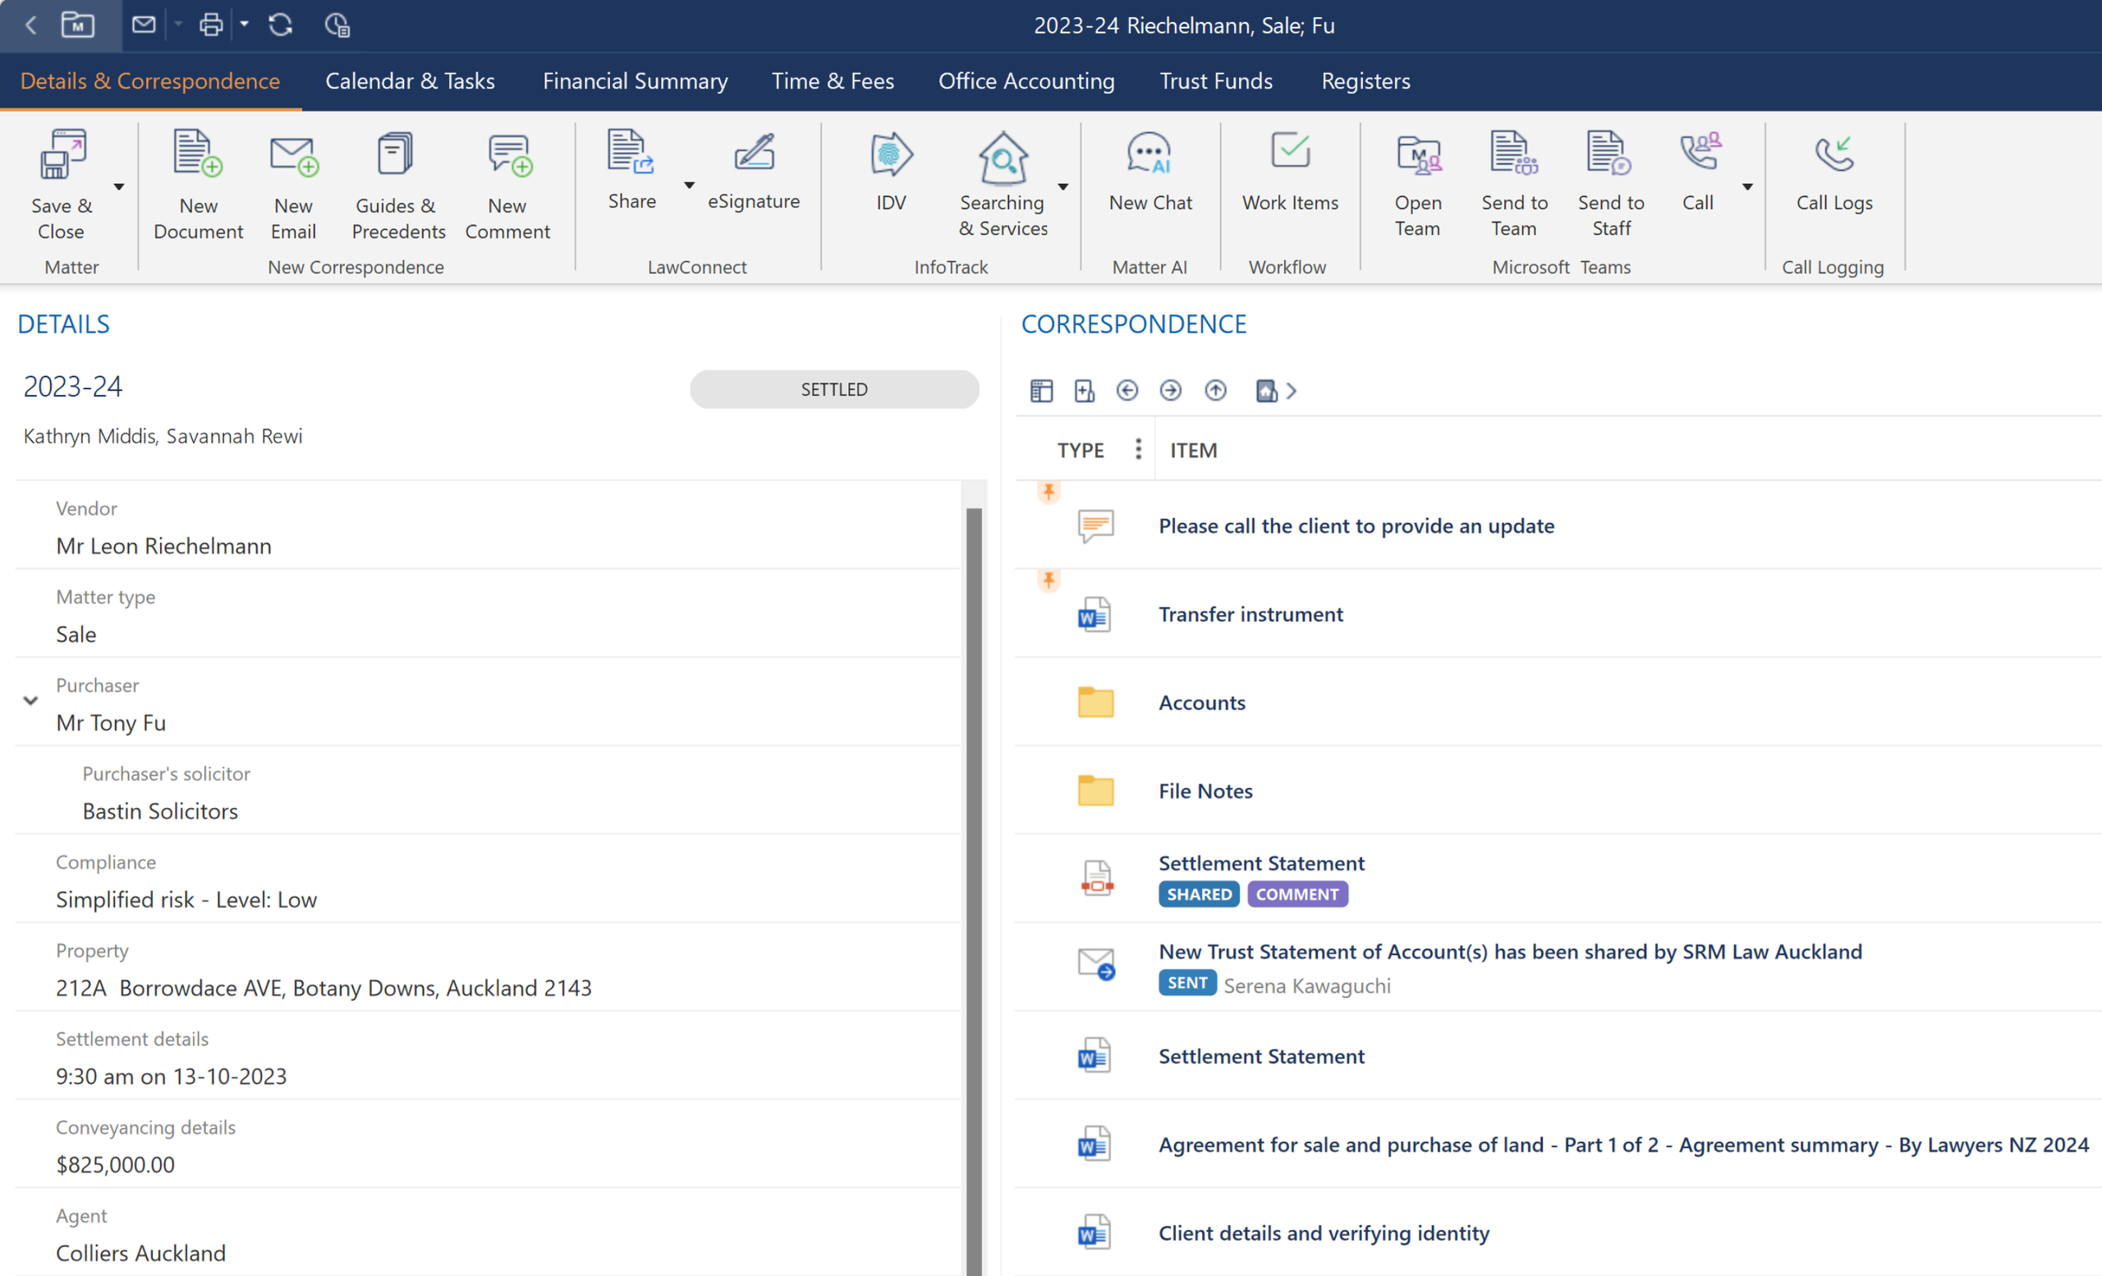Image resolution: width=2102 pixels, height=1276 pixels.
Task: Click the refresh icon in title bar
Action: 281,25
